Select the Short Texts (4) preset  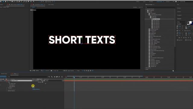(156, 23)
